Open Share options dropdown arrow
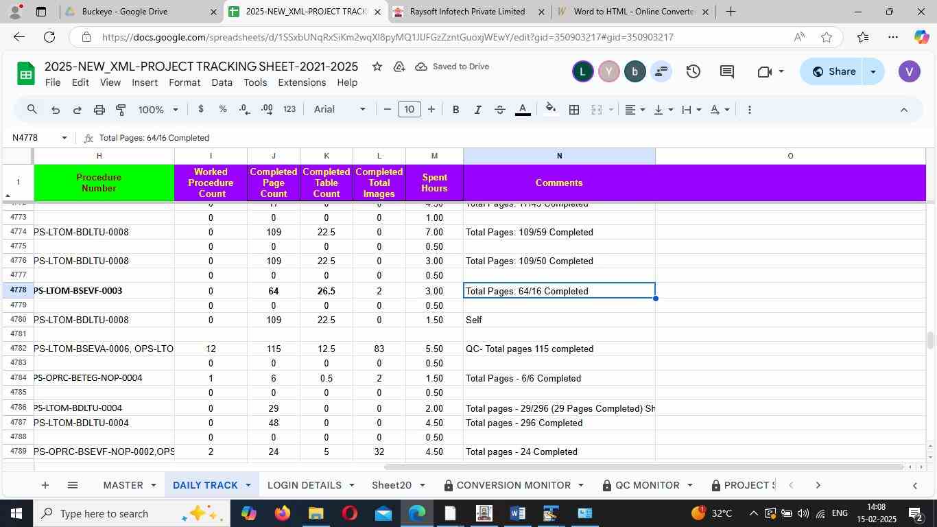 click(x=873, y=71)
